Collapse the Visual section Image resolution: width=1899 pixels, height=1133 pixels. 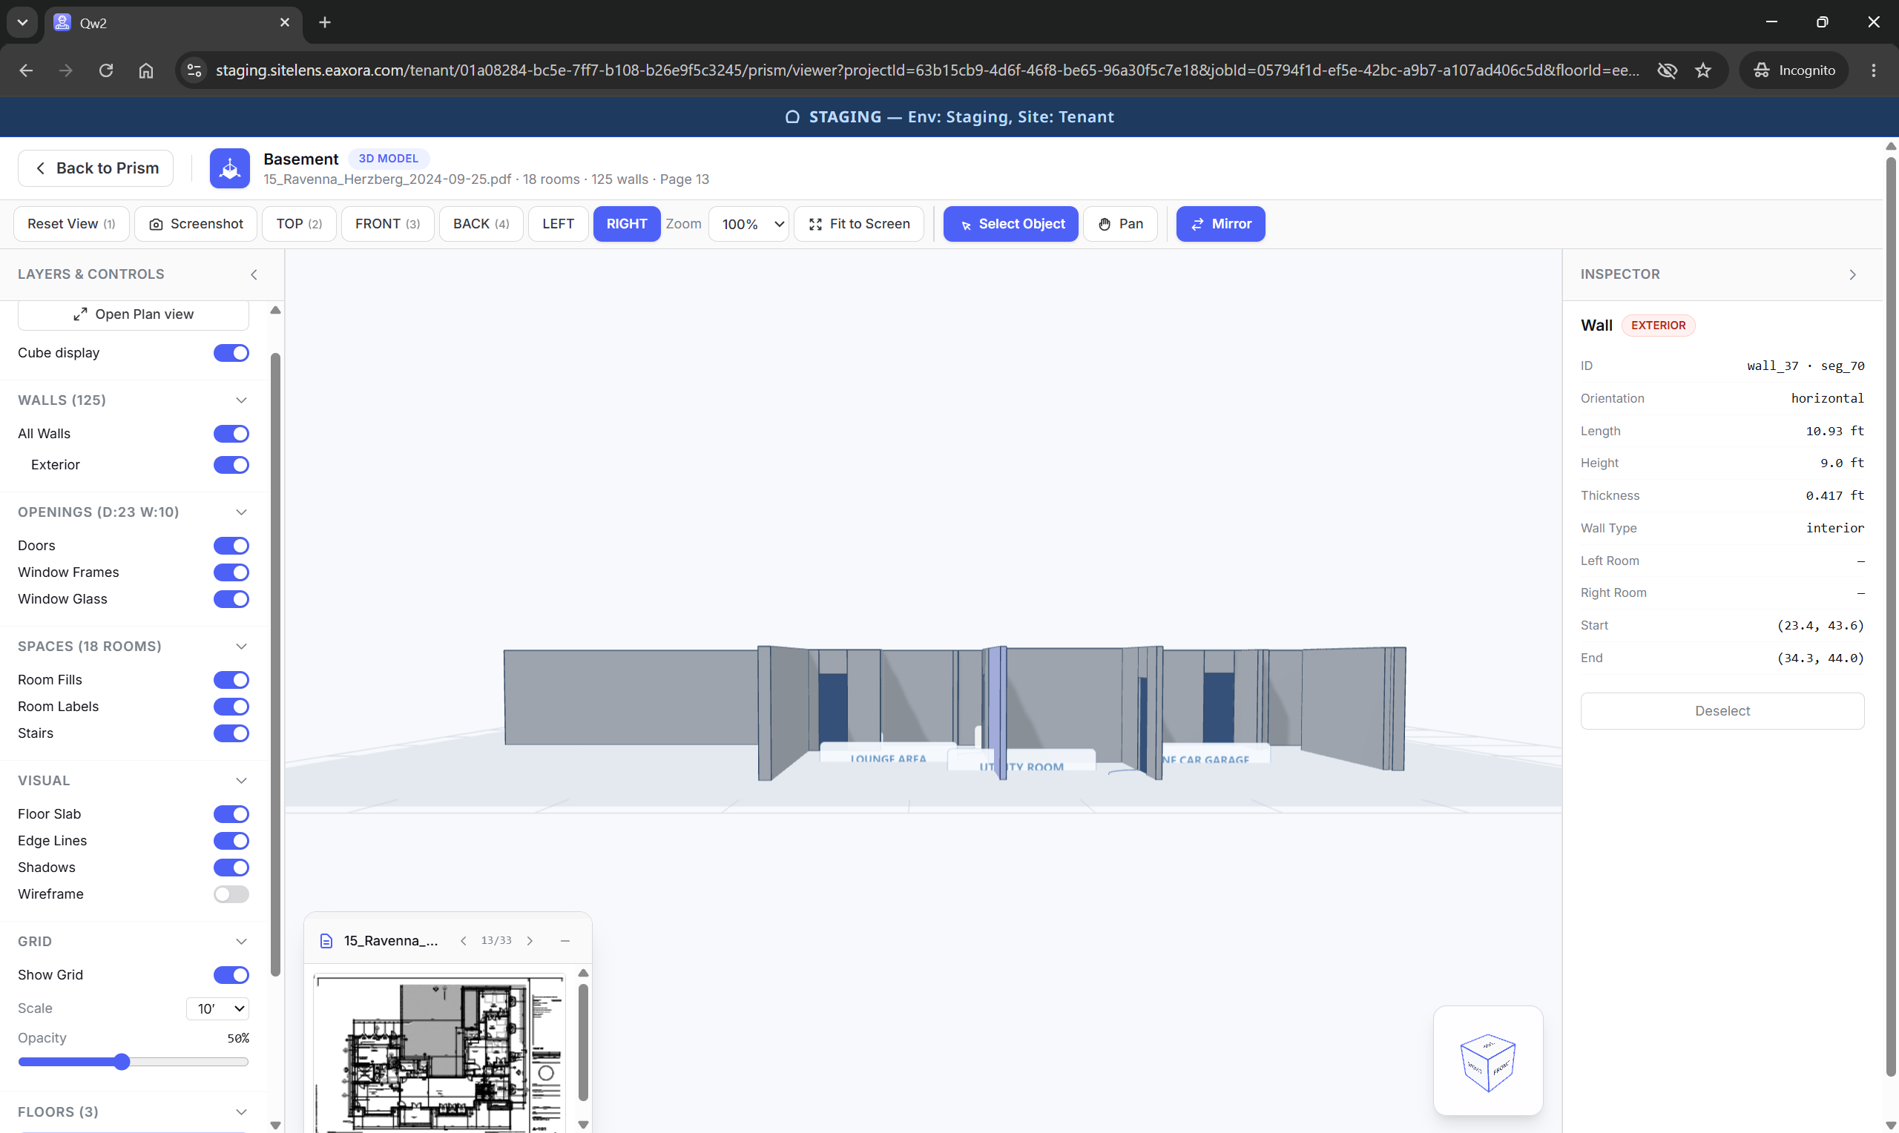[241, 780]
